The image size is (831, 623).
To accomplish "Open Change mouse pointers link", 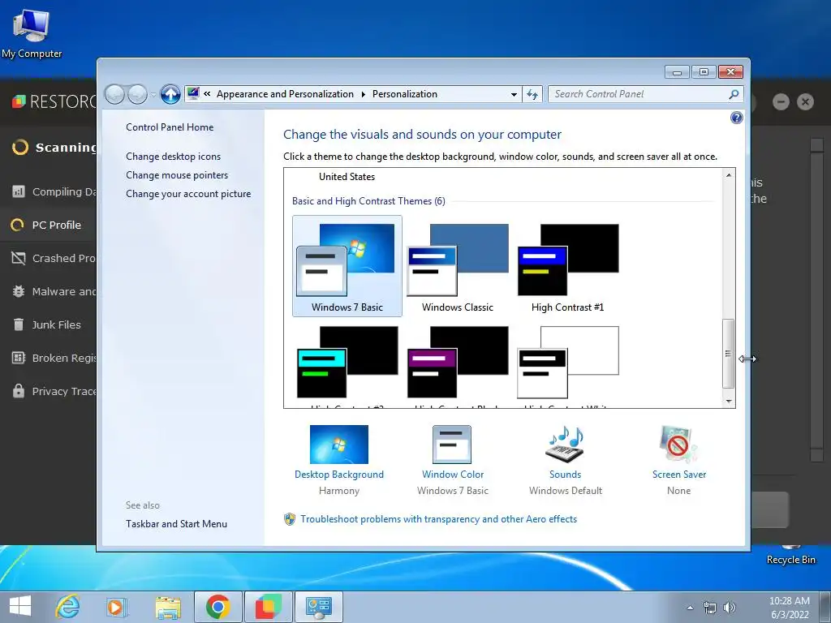I will pos(177,175).
